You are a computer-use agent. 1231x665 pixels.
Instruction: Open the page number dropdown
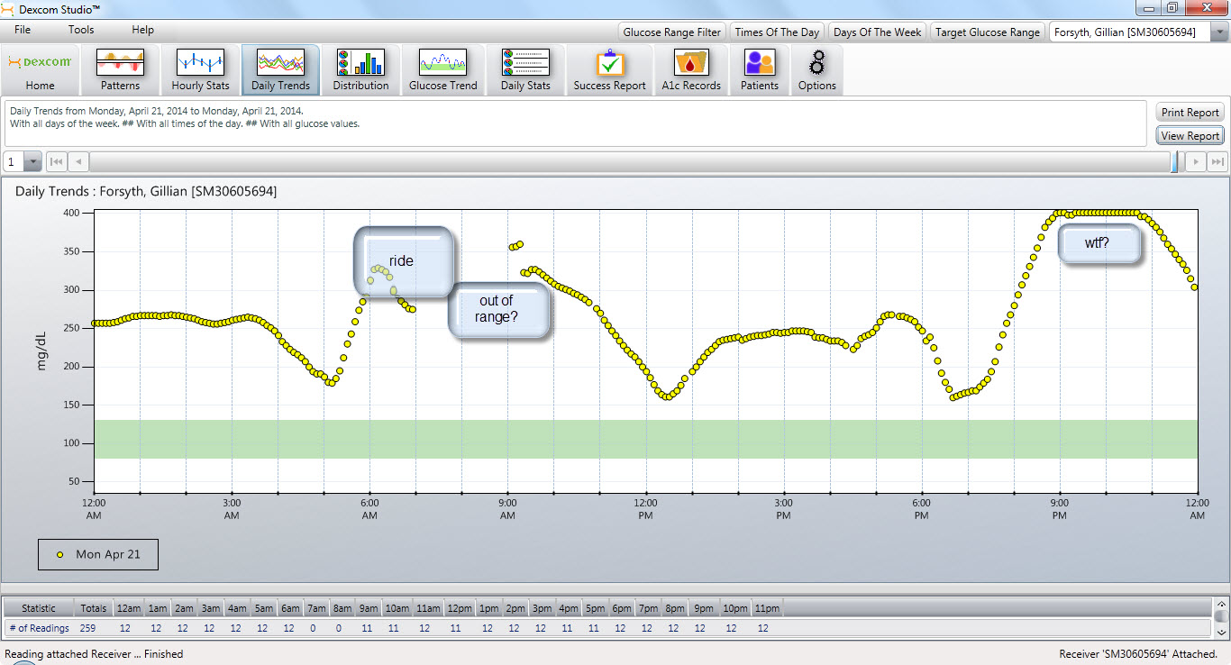pos(32,162)
